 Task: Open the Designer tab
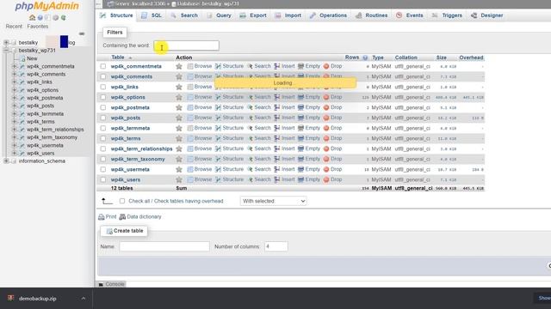(487, 15)
